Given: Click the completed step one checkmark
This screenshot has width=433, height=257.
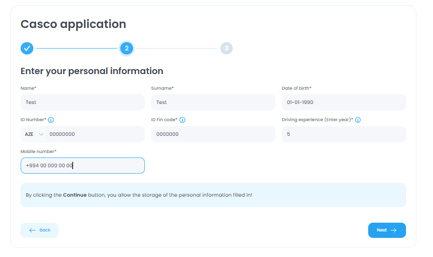Looking at the screenshot, I should click(x=27, y=48).
